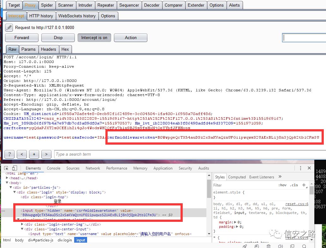
Task: Click the pencil edit icon beside Request to
Action: (x=9, y=27)
